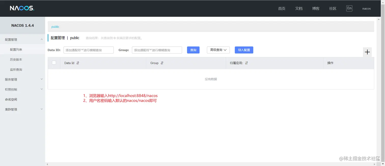Click the NACOS logo
Screen dimensions: 385x166
pyautogui.click(x=22, y=8)
